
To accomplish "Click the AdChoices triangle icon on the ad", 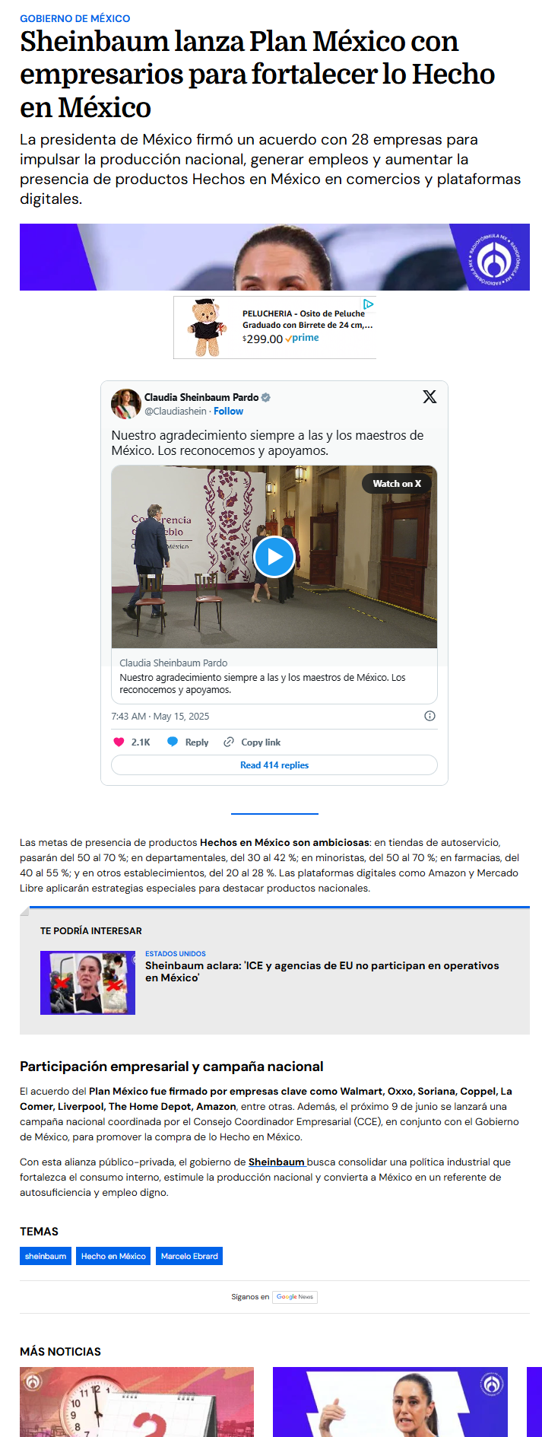I will [369, 304].
